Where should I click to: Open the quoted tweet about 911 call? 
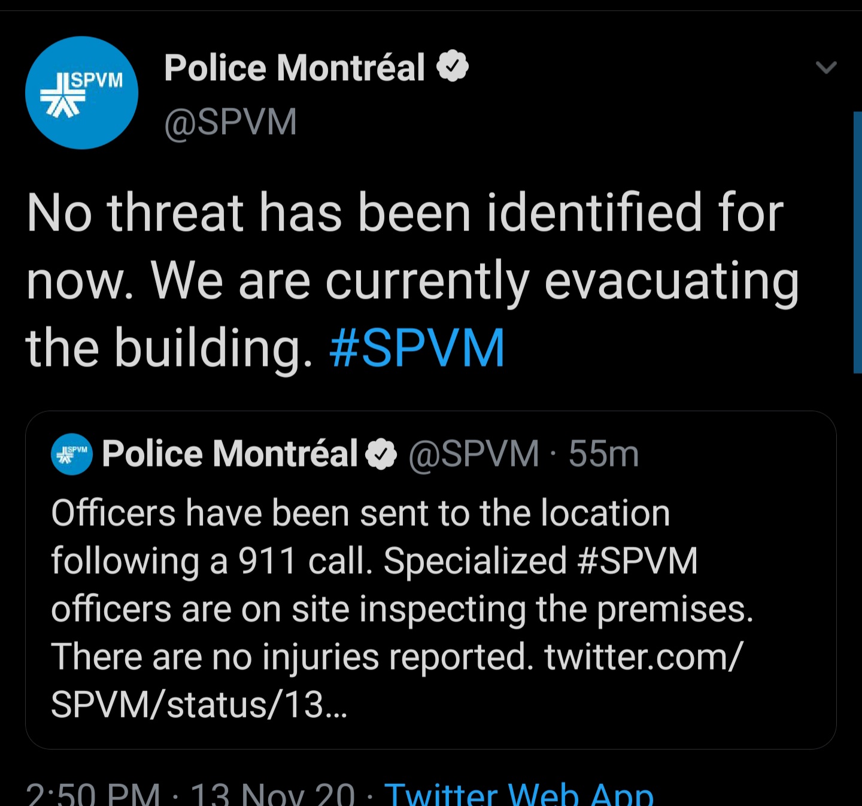(x=430, y=580)
